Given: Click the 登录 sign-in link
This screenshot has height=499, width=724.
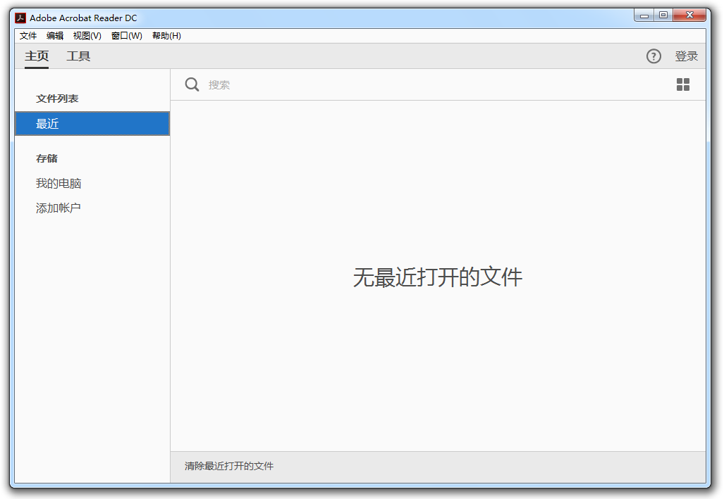Looking at the screenshot, I should (x=686, y=56).
